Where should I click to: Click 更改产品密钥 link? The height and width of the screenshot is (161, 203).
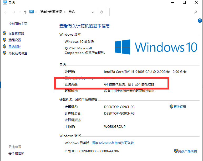[x=187, y=151]
